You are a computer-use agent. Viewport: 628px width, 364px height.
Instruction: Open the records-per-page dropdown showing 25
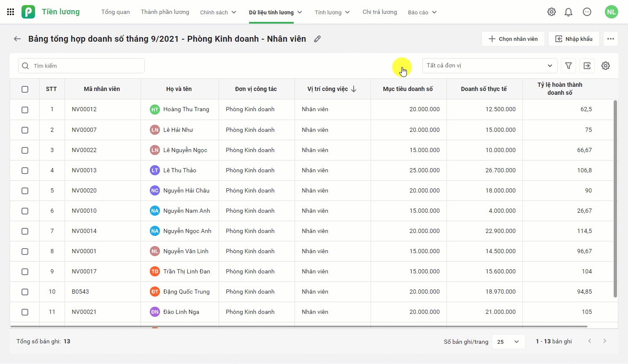508,342
